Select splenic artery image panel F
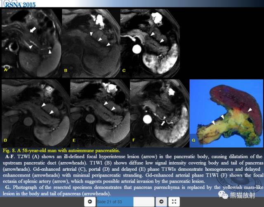This screenshot has width=264, height=207. (x=160, y=113)
